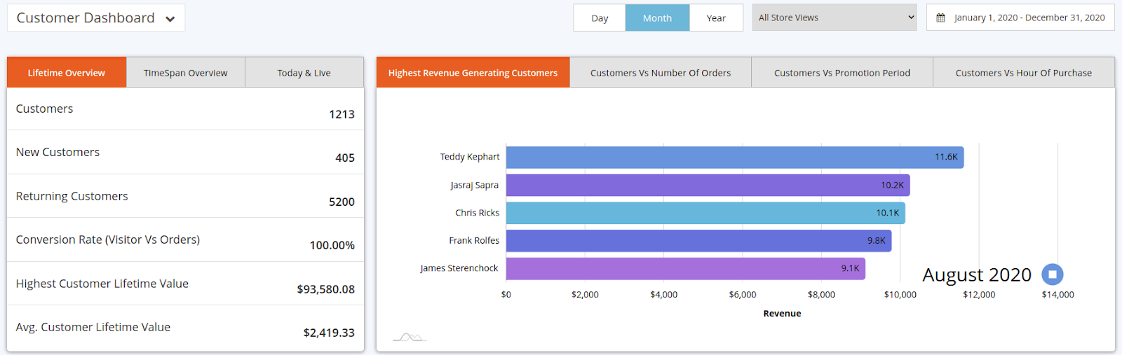Click Chris Ricks' light blue bar
This screenshot has height=355, width=1122.
point(705,213)
